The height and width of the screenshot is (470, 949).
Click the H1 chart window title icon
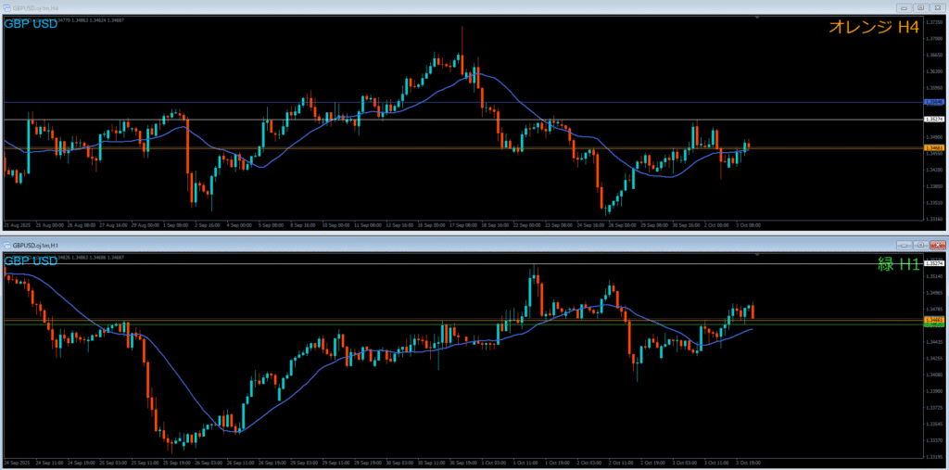point(6,245)
